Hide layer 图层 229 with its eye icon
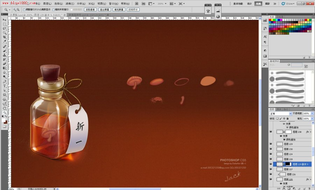 click(271, 144)
